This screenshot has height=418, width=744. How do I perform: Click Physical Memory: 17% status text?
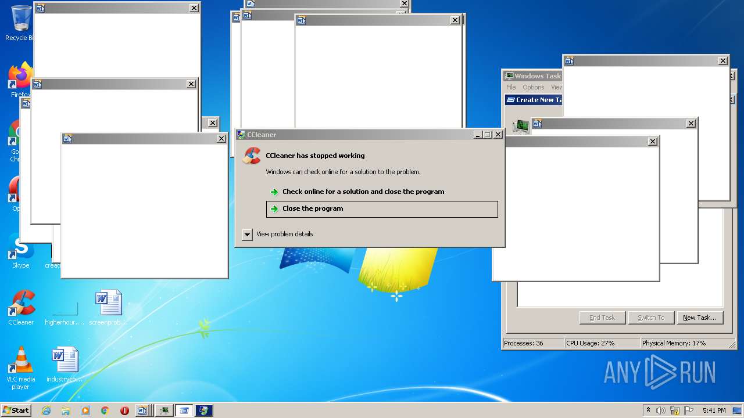coord(674,343)
